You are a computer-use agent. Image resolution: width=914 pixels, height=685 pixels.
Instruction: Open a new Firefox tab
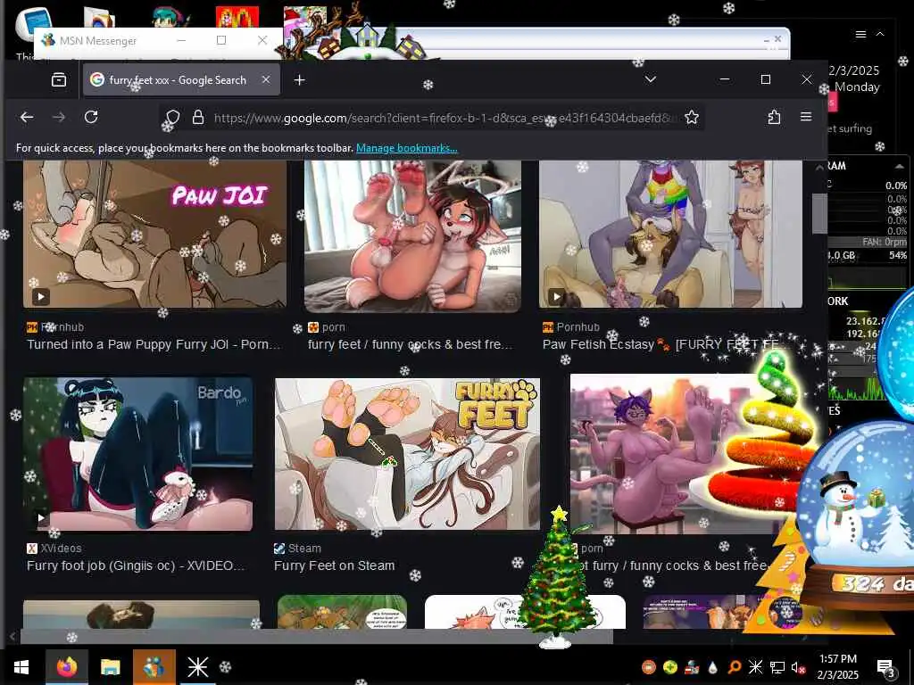[x=300, y=79]
